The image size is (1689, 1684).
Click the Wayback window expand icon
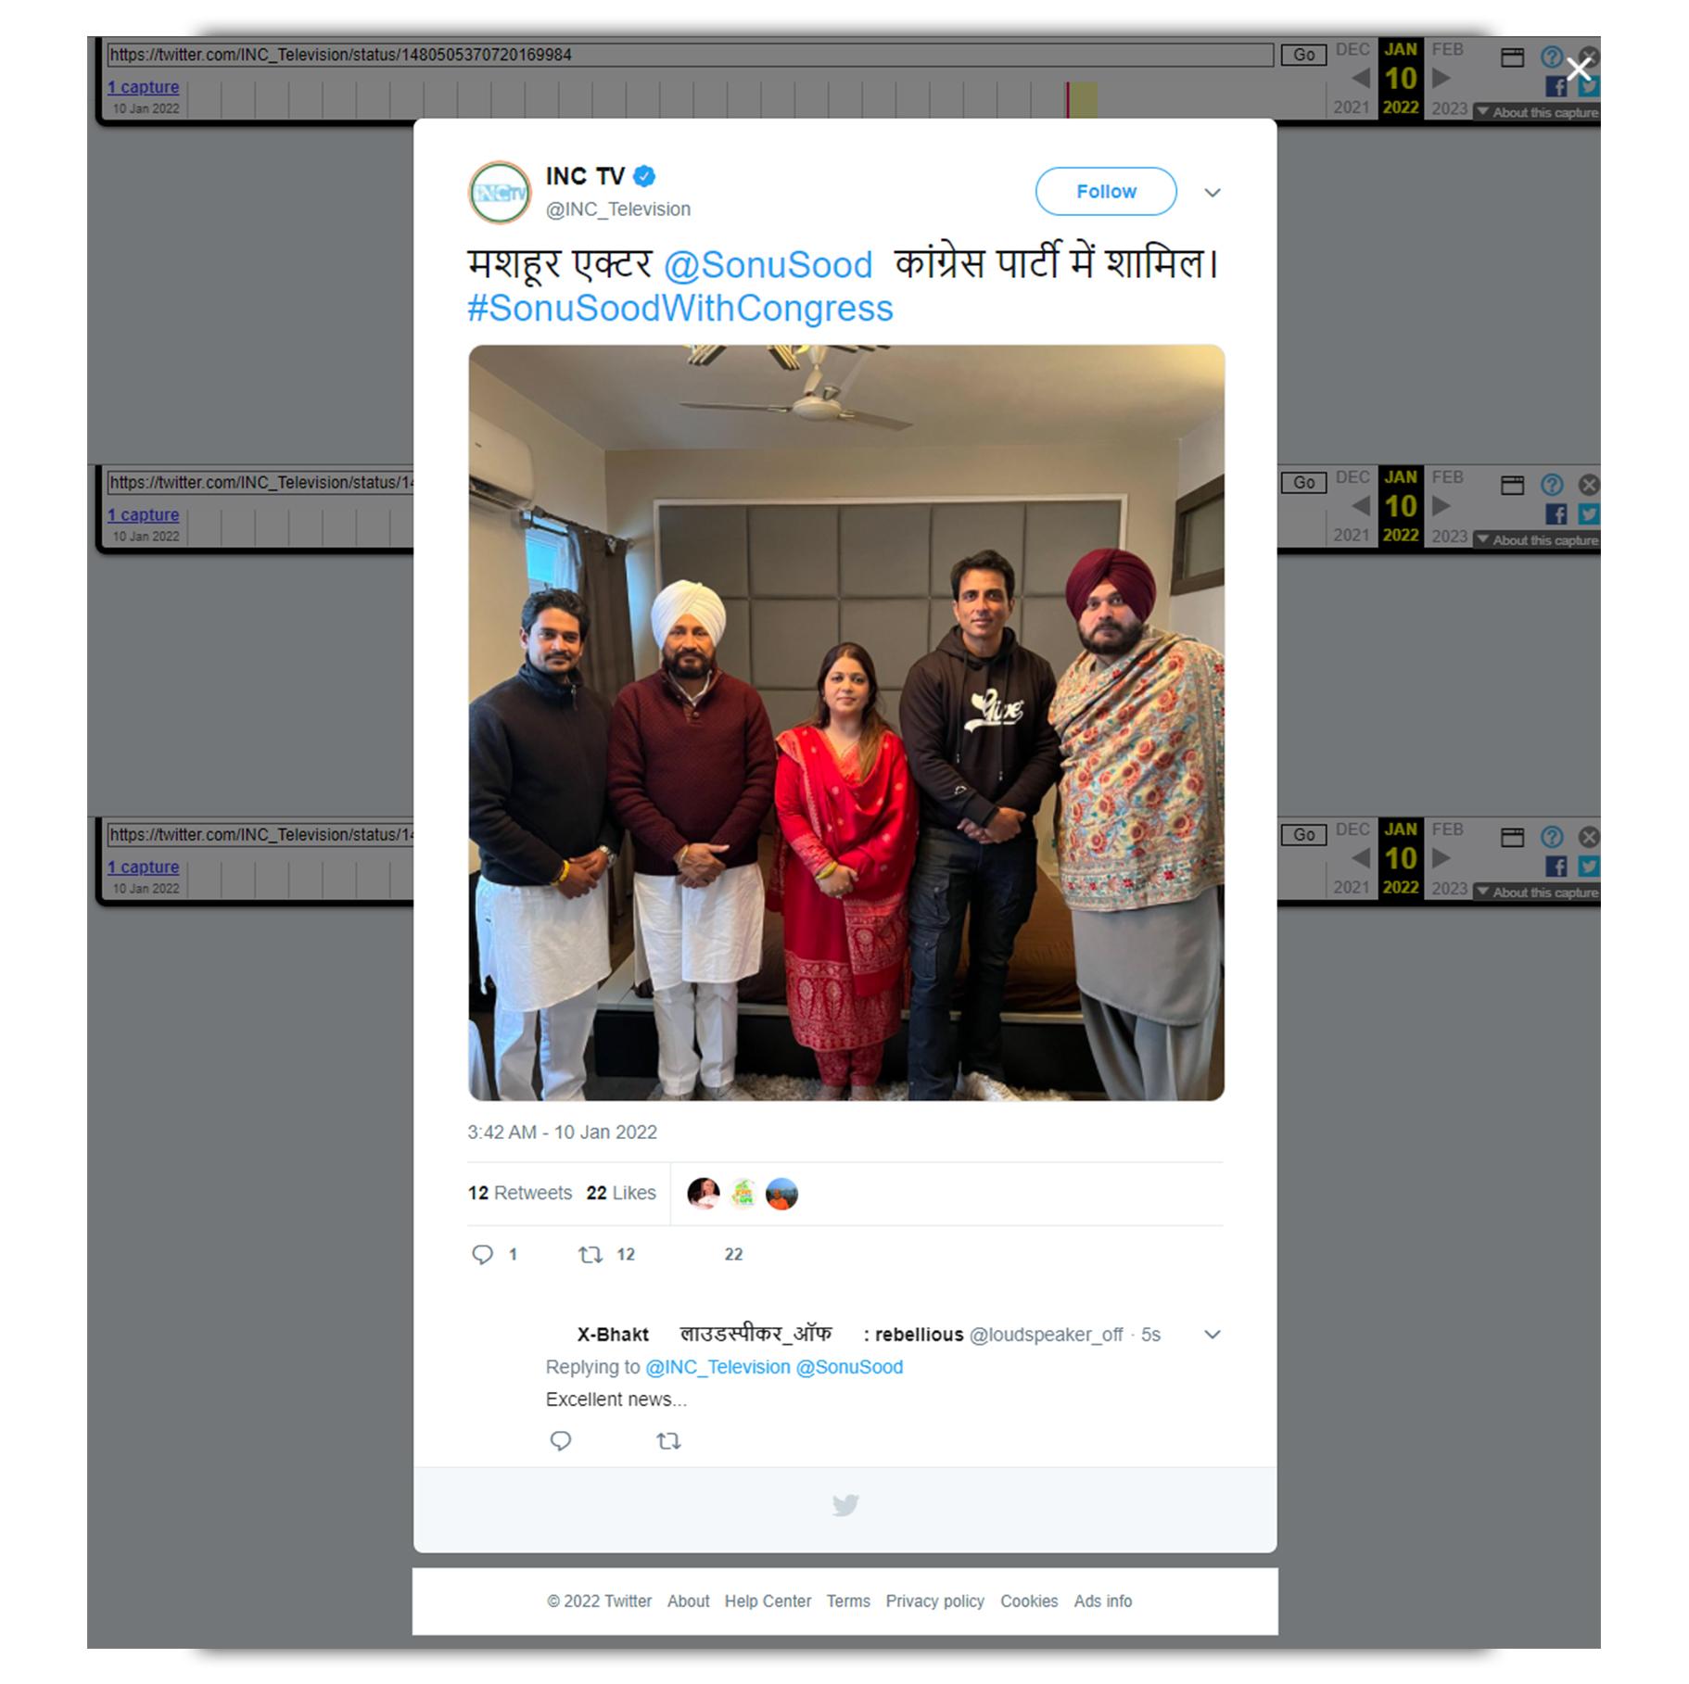coord(1512,57)
